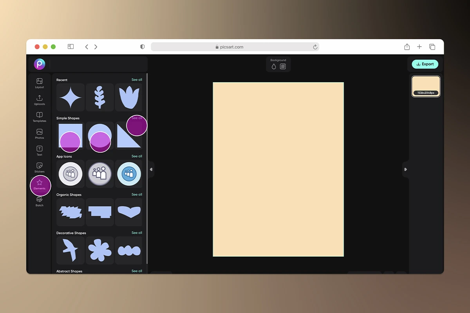Open the Batch panel

click(39, 201)
